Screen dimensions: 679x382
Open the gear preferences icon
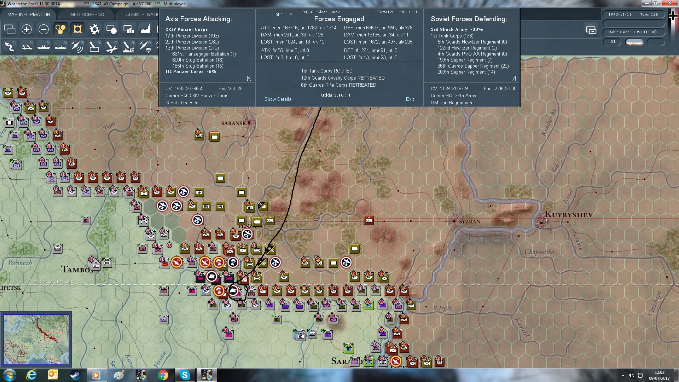(94, 29)
